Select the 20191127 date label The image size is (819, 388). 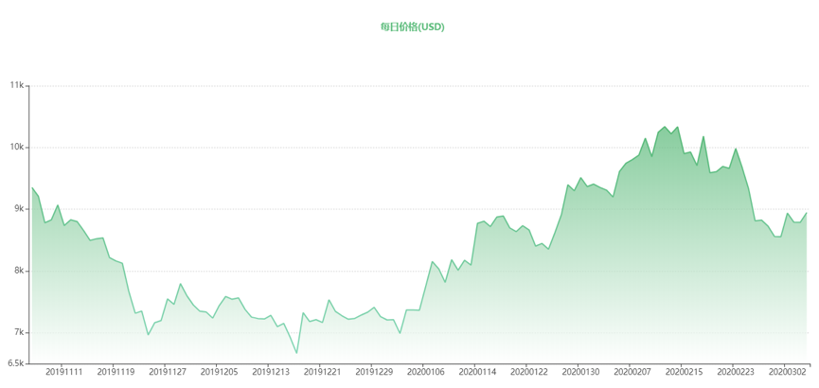[x=168, y=372]
